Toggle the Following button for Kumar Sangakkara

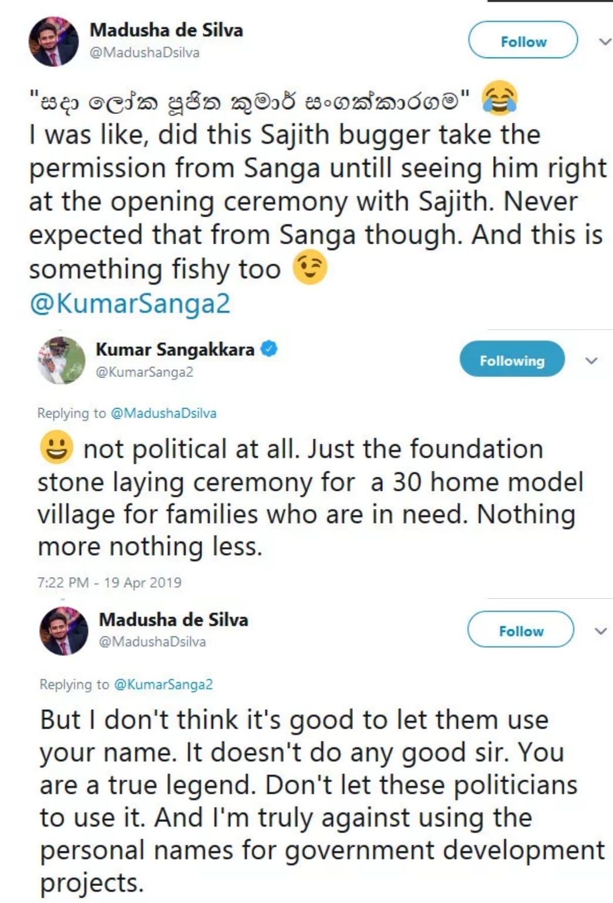[x=511, y=360]
